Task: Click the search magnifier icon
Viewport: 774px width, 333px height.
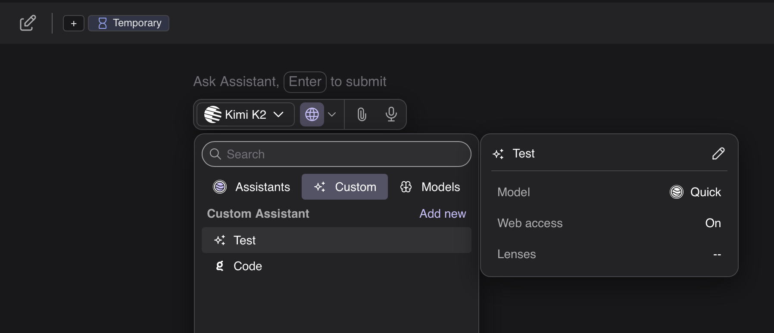Action: (x=215, y=154)
